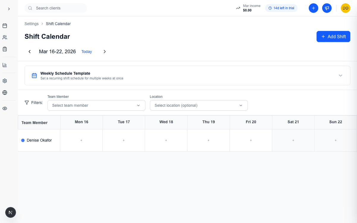This screenshot has width=357, height=223.
Task: Jump to current week with the Today link
Action: 87,51
